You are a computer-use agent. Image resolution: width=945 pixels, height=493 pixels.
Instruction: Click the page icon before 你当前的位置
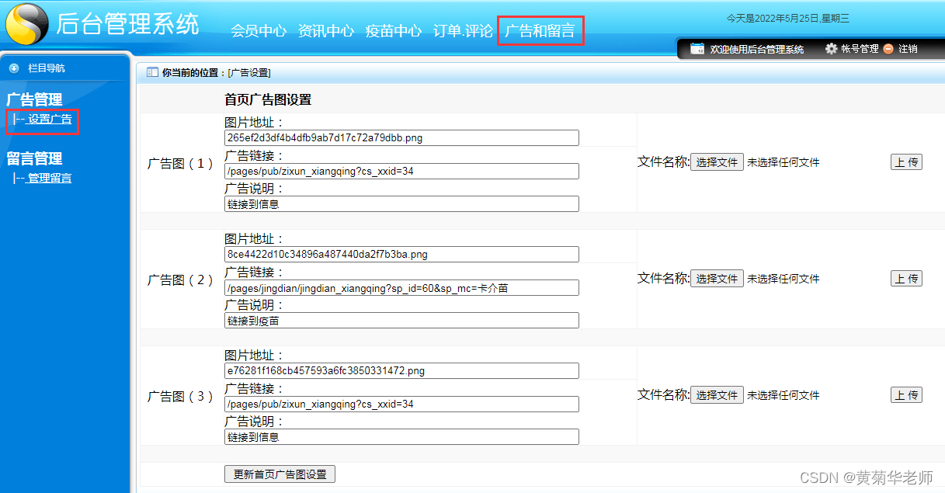[152, 72]
